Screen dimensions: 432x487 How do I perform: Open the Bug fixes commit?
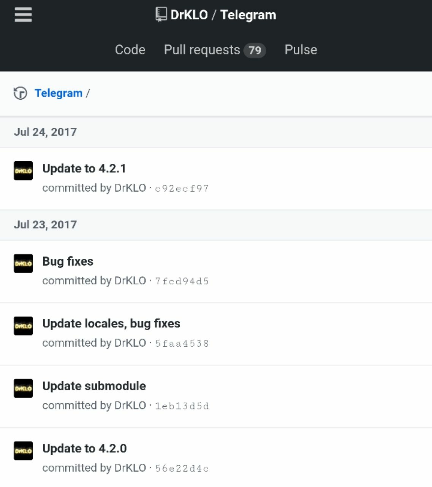coord(68,261)
